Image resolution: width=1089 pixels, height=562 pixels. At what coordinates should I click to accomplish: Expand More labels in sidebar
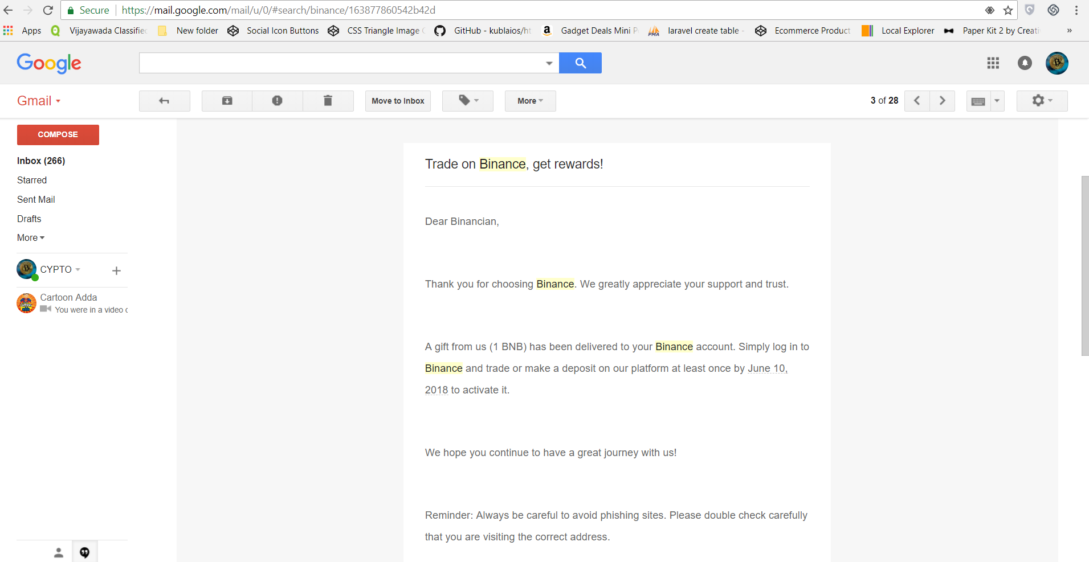(x=31, y=238)
